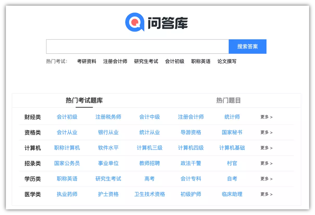Expand 更多 in the 招录类 row

point(267,163)
